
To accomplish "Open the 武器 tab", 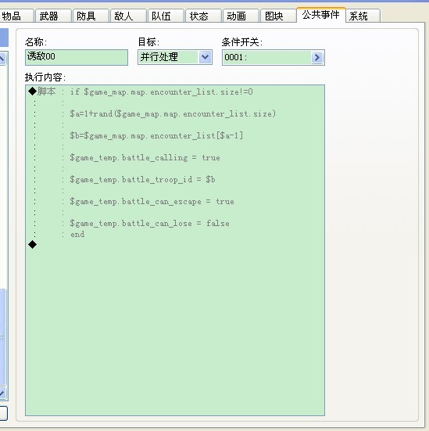I will (53, 16).
